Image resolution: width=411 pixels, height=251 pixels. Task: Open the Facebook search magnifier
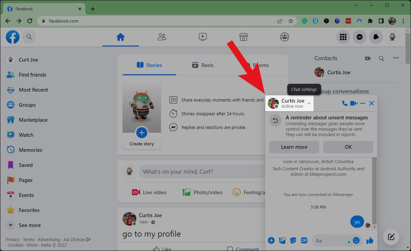pos(29,37)
